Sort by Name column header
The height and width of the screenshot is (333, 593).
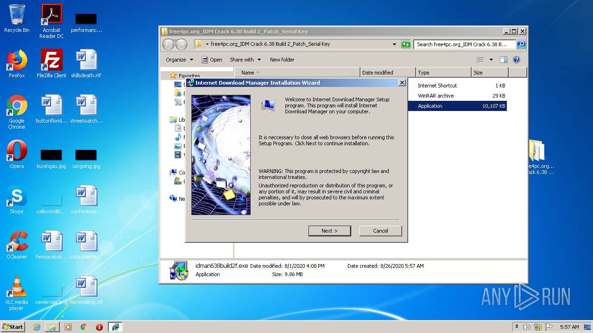tap(297, 73)
